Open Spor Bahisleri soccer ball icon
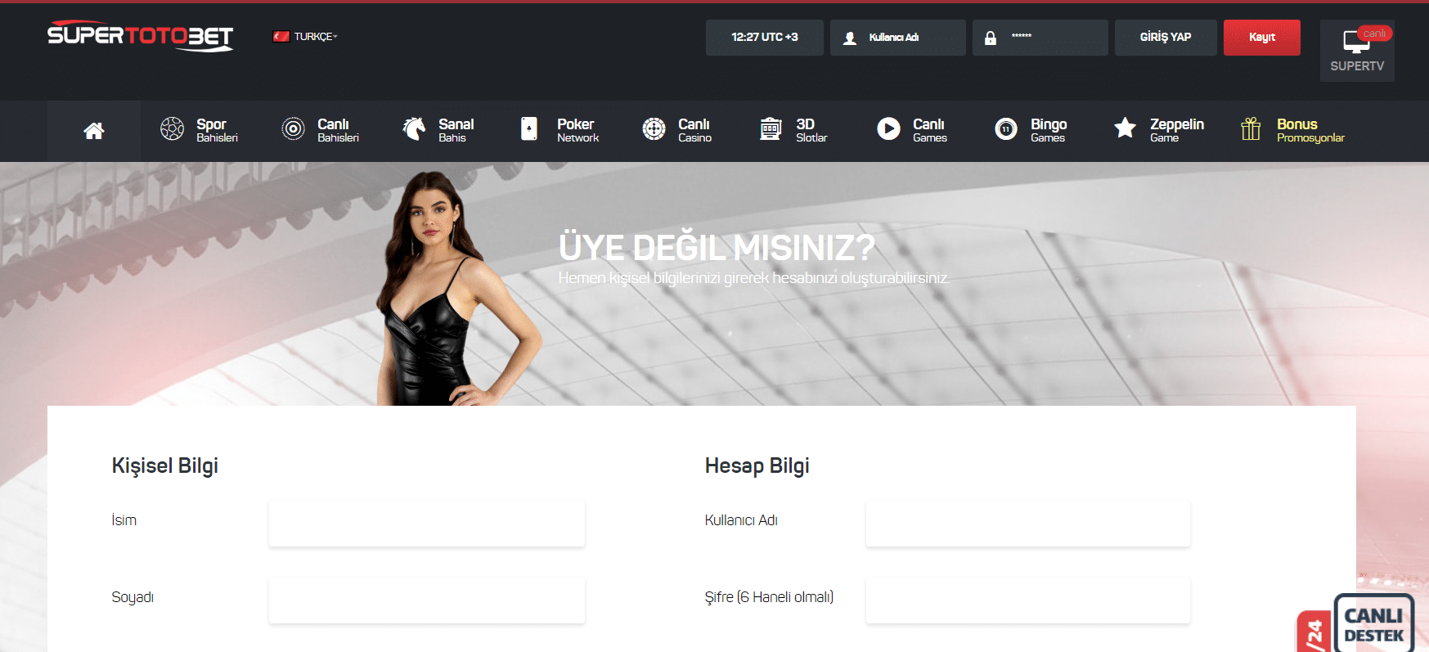The image size is (1429, 652). point(172,129)
